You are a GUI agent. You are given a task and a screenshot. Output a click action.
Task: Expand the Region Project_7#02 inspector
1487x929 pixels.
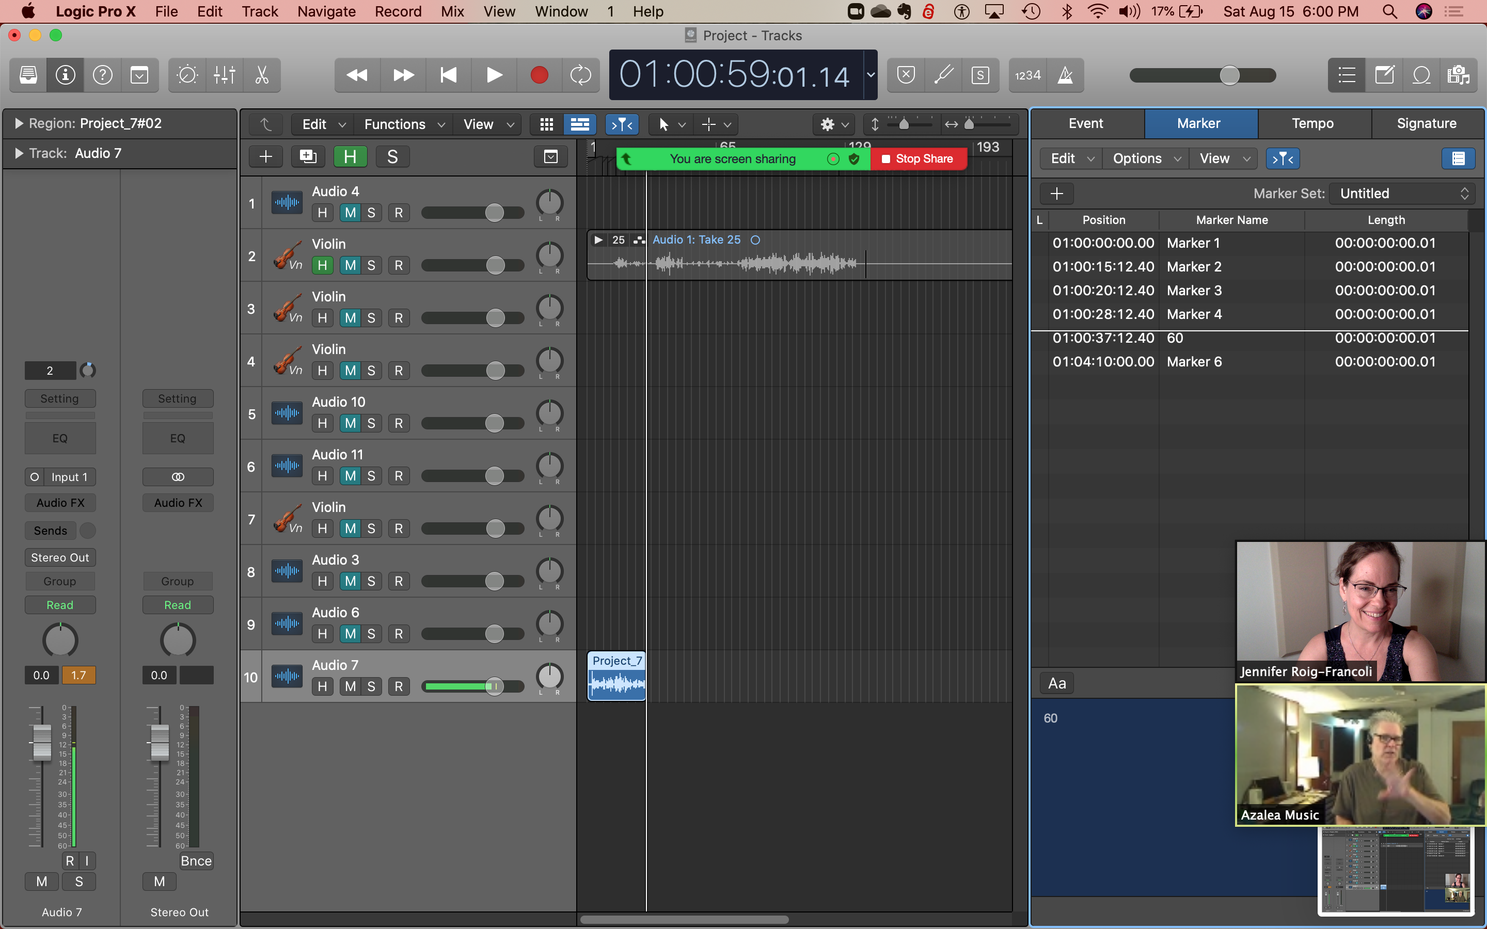19,123
